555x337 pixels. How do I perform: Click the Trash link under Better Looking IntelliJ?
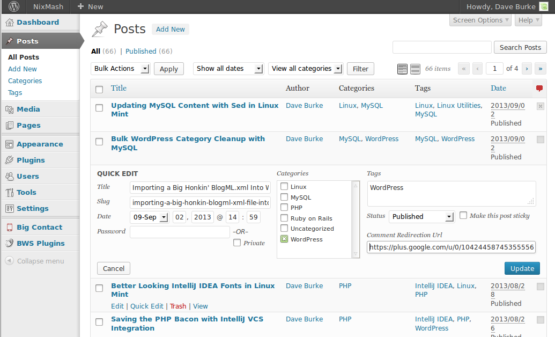click(x=177, y=306)
